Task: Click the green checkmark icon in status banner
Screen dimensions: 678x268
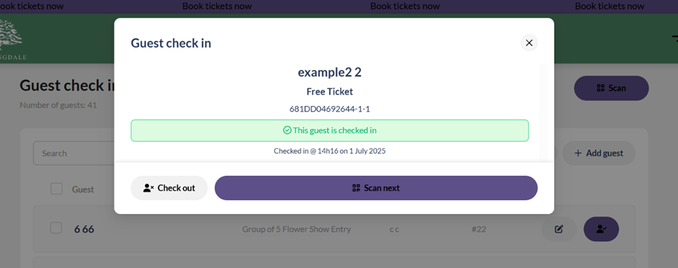Action: 286,130
